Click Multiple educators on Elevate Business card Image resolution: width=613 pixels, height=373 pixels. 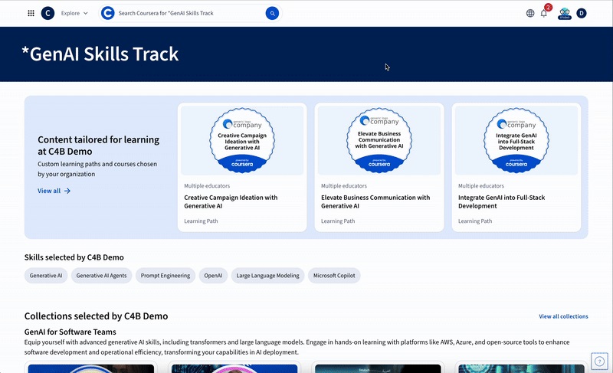(x=344, y=186)
